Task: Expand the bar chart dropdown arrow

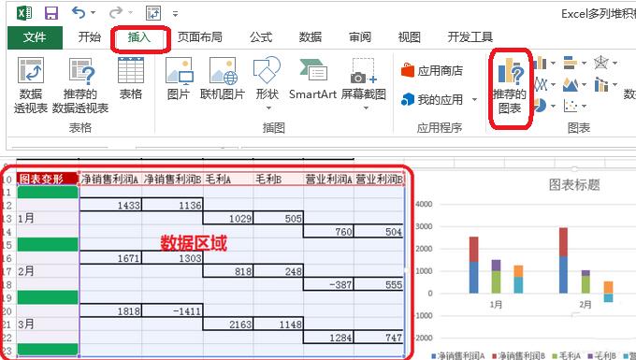Action: point(584,64)
